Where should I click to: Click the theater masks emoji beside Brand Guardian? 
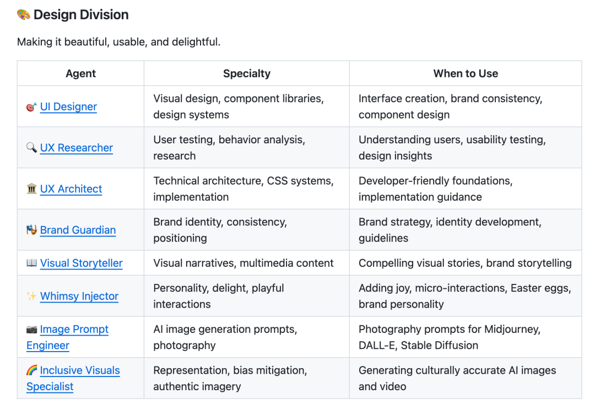[x=31, y=230]
